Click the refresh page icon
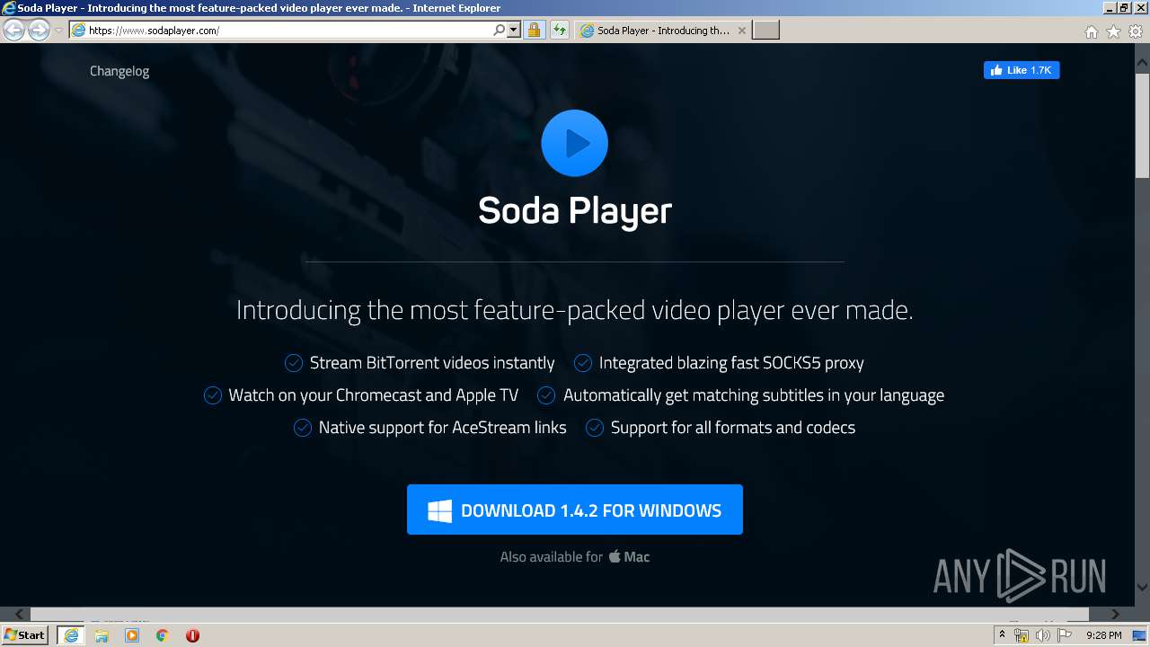 (559, 30)
